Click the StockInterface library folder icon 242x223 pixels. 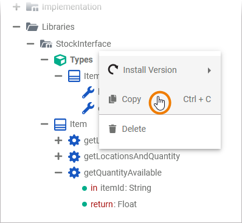46,44
